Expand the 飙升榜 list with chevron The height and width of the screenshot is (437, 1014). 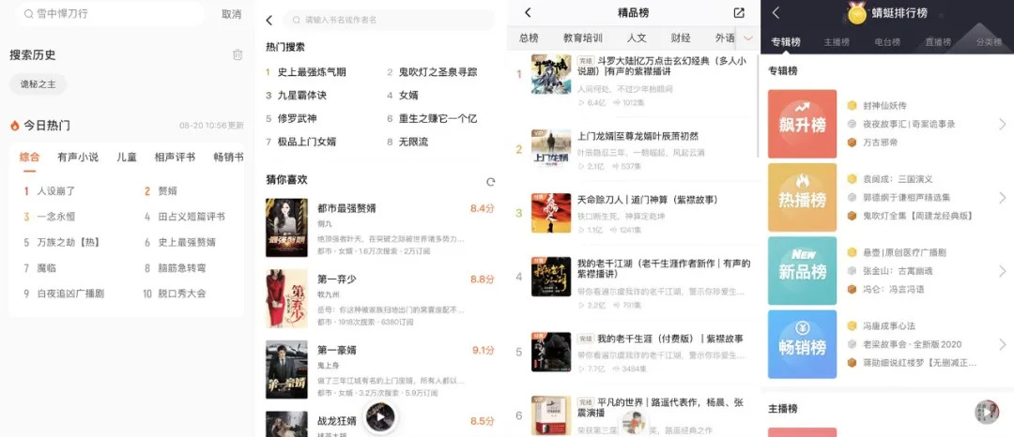click(1003, 124)
